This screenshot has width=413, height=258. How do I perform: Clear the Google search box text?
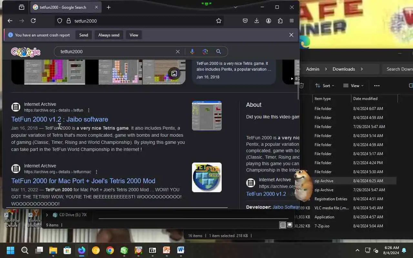click(177, 52)
